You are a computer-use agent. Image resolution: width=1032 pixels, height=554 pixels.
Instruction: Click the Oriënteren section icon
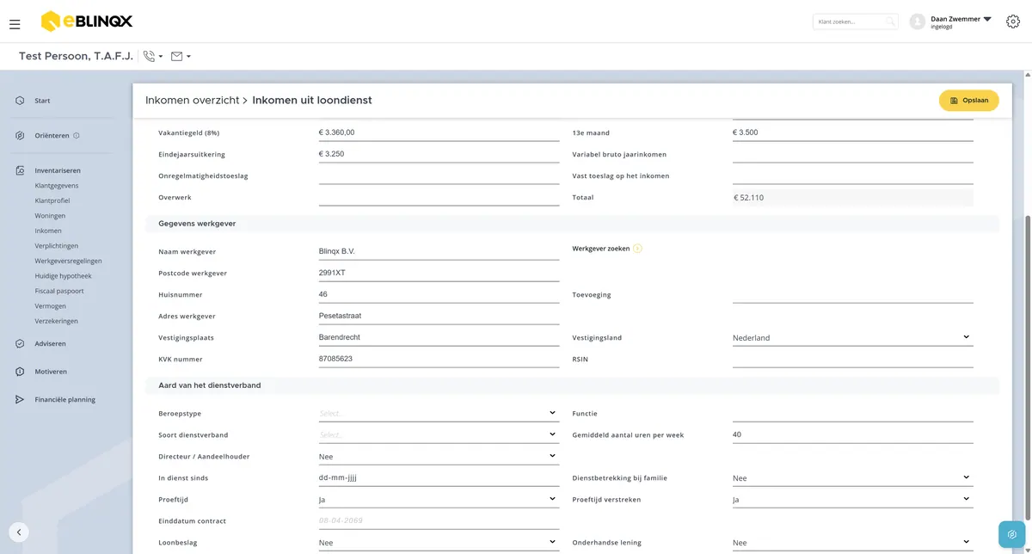click(x=20, y=136)
